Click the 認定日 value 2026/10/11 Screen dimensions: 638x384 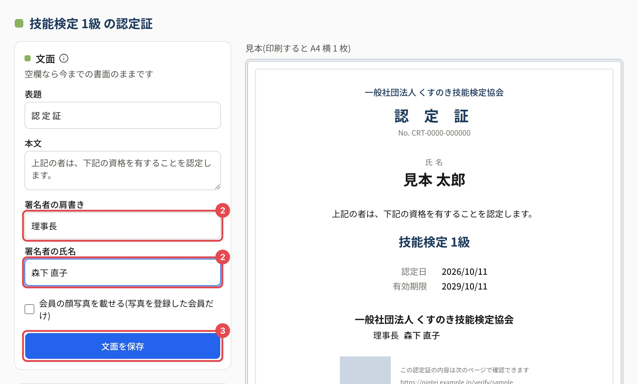(x=464, y=272)
